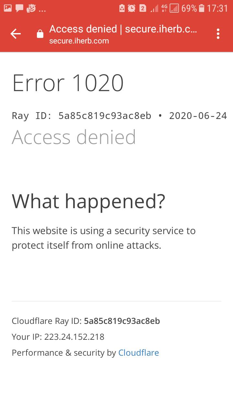The height and width of the screenshot is (415, 233).
Task: Tap the SIM 2 indicator icon
Action: coord(143,8)
